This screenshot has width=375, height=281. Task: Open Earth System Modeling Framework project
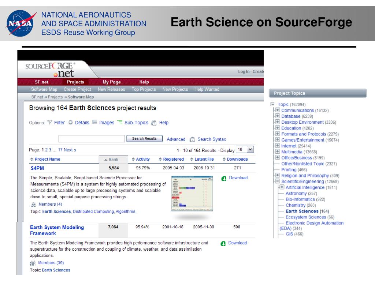click(57, 230)
